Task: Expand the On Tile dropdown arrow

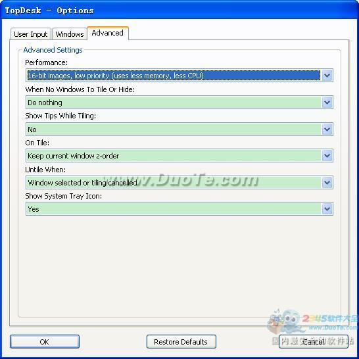Action: (327, 156)
